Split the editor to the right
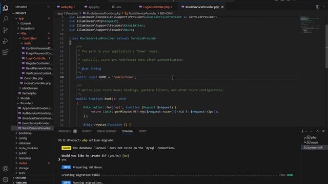 (318, 7)
